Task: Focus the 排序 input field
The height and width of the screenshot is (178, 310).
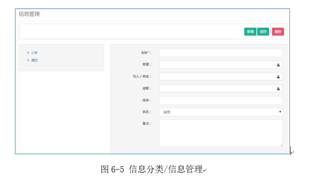Action: [x=221, y=100]
